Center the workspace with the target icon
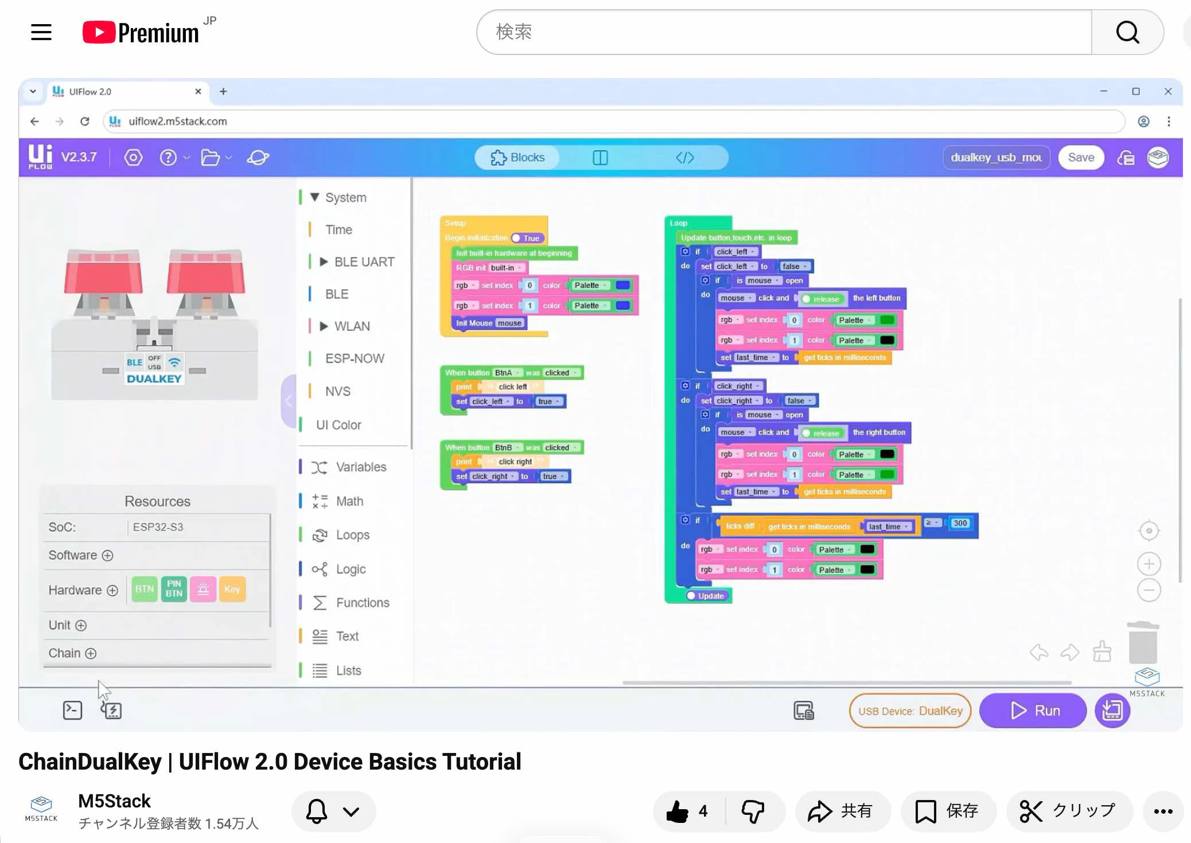Viewport: 1191px width, 843px height. (1149, 530)
